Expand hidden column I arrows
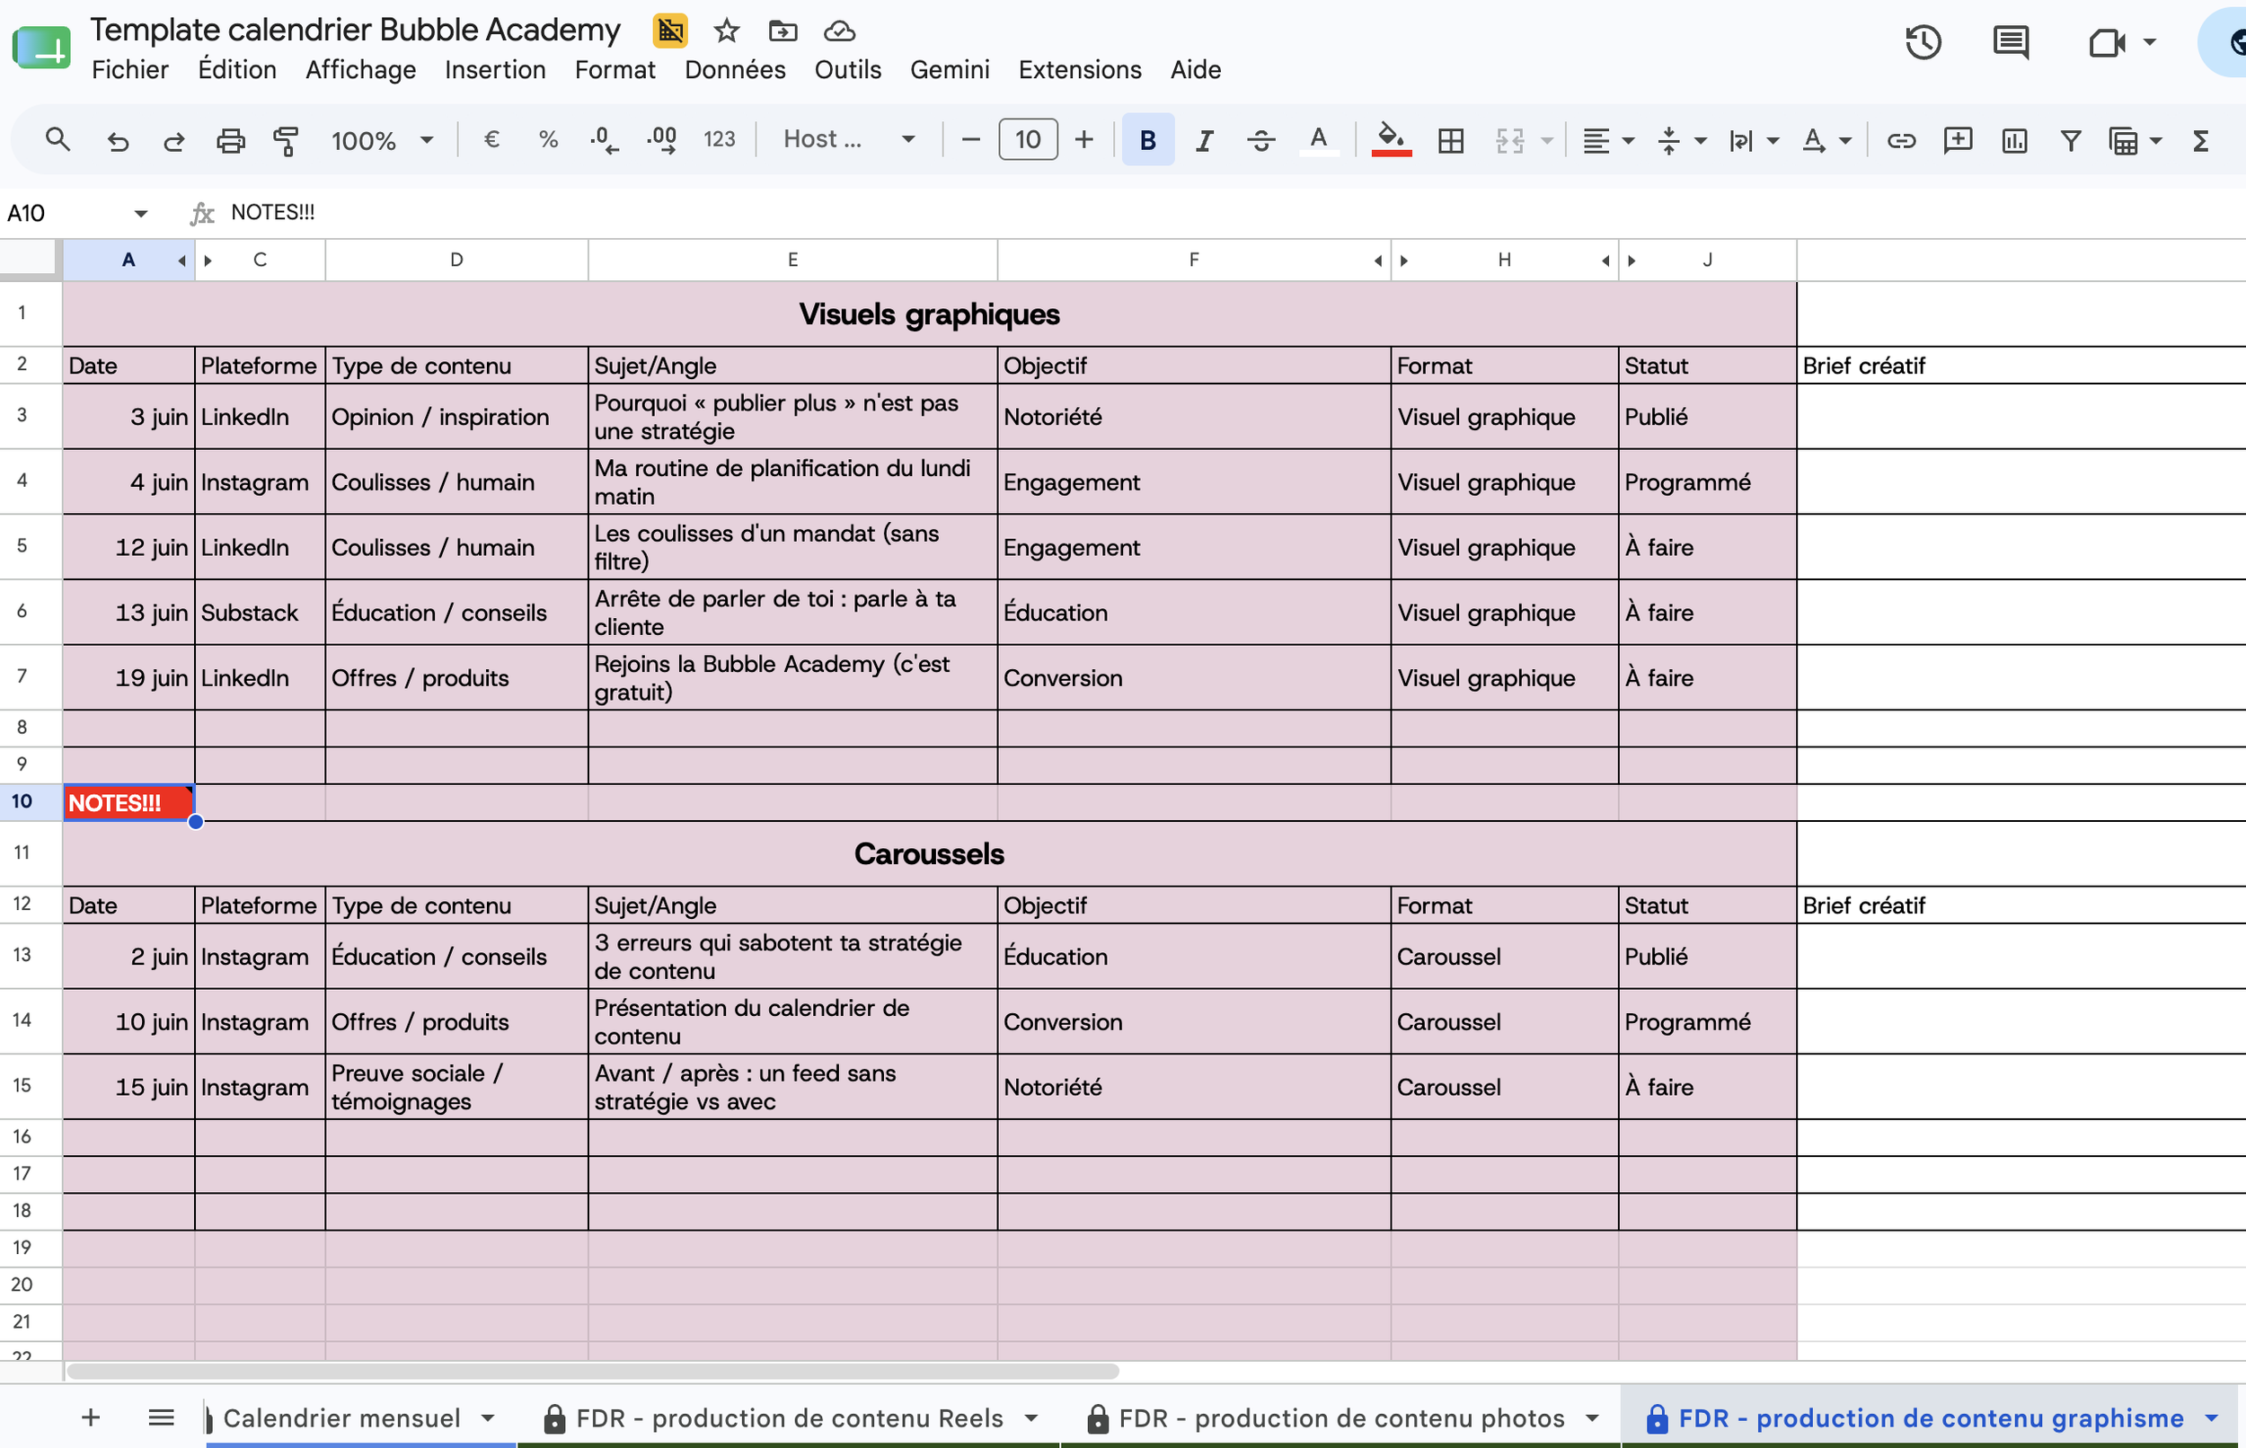 [x=1631, y=260]
